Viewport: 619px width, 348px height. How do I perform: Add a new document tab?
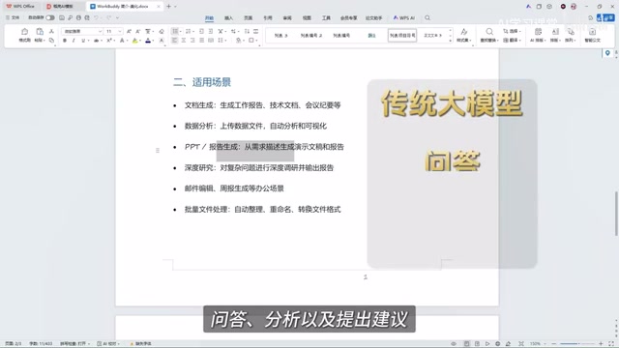tap(168, 7)
